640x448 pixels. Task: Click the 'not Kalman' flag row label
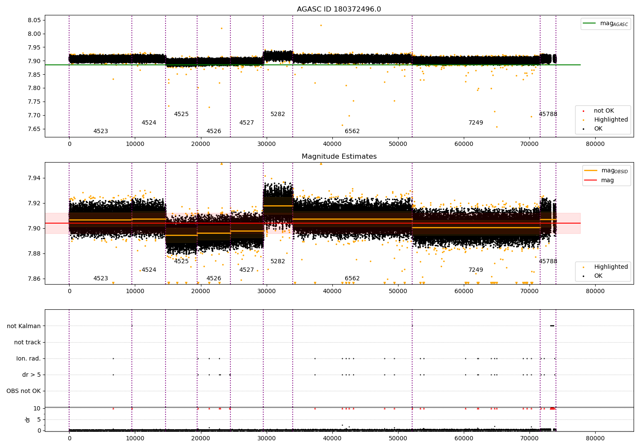pos(24,326)
